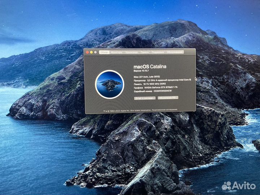Click the serial number C02KFEWDDNCW
This screenshot has width=260, height=195.
(162, 91)
